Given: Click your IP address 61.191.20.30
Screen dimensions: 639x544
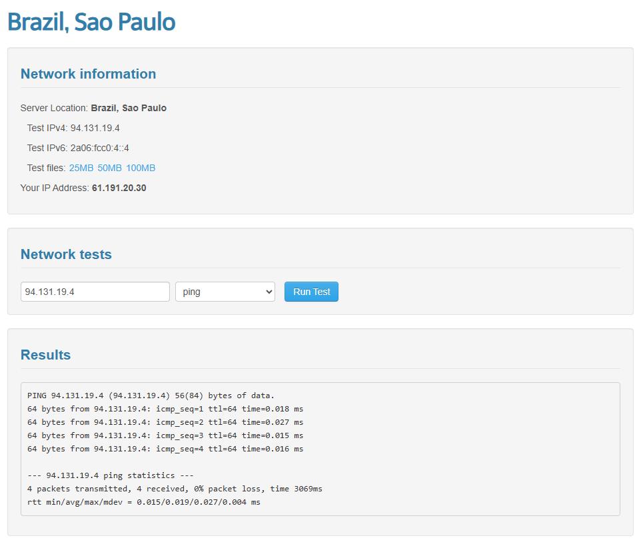Looking at the screenshot, I should point(119,188).
